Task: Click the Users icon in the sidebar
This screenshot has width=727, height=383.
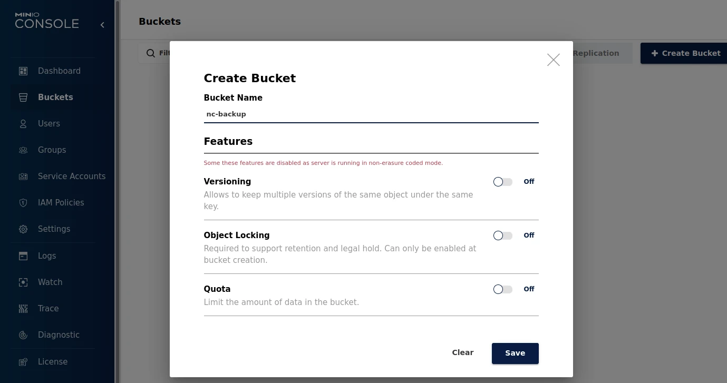Action: 23,124
